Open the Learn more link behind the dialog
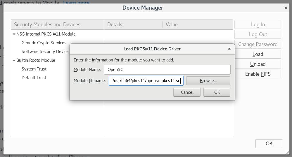292x157 pixels. coord(76,2)
